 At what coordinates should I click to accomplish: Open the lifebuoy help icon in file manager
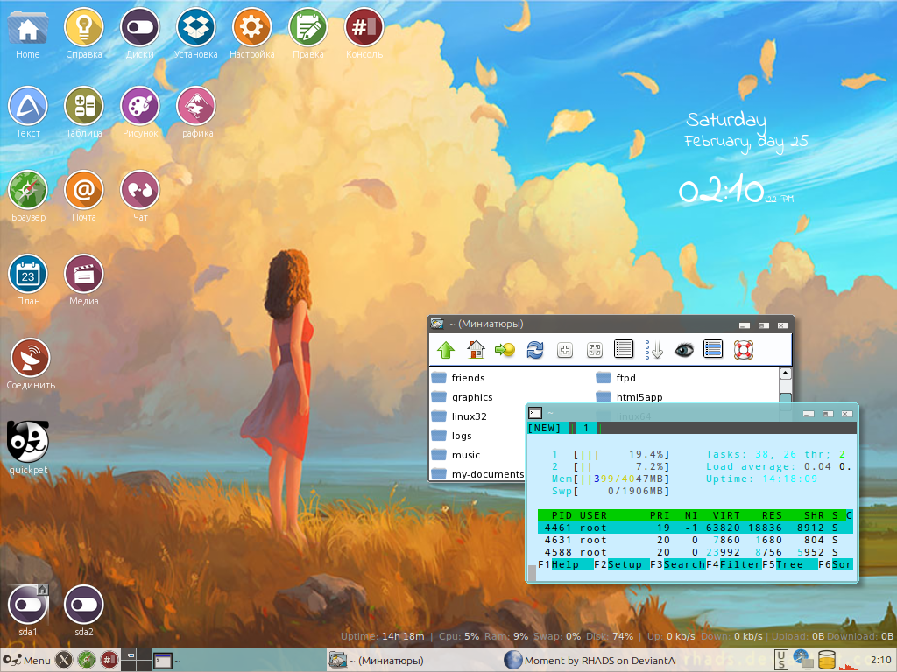[743, 350]
